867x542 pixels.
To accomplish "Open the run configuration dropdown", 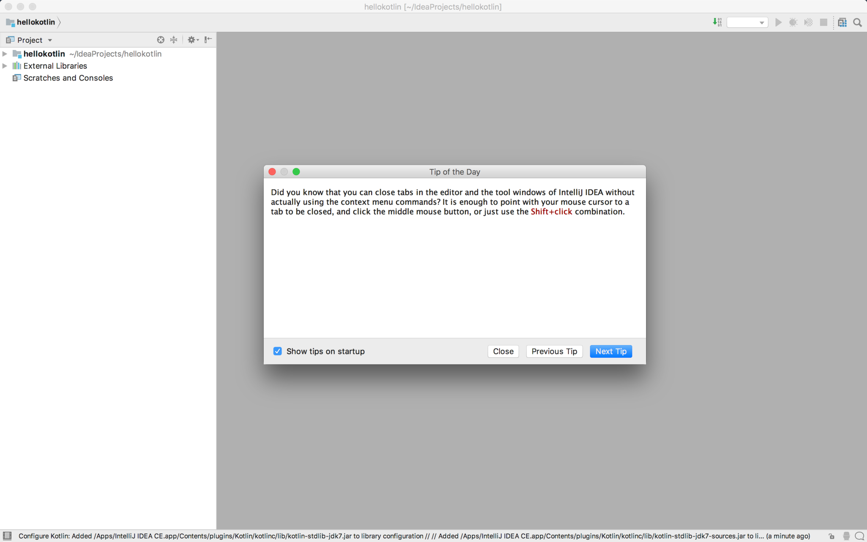I will pos(747,22).
